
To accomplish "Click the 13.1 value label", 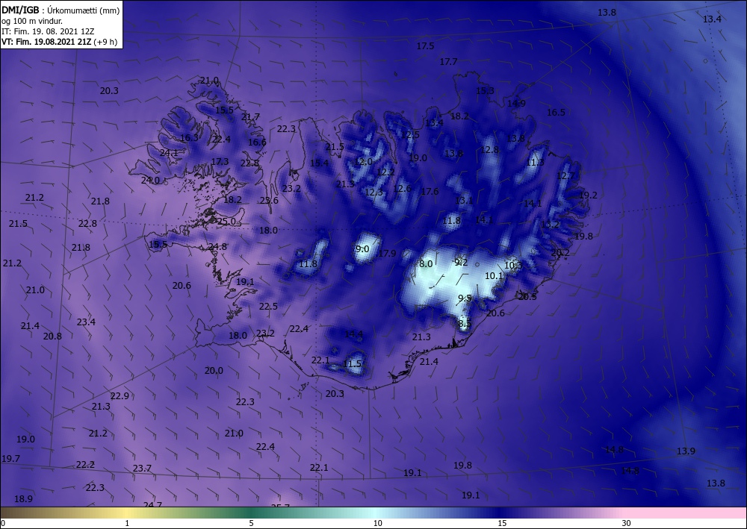I will pyautogui.click(x=464, y=200).
